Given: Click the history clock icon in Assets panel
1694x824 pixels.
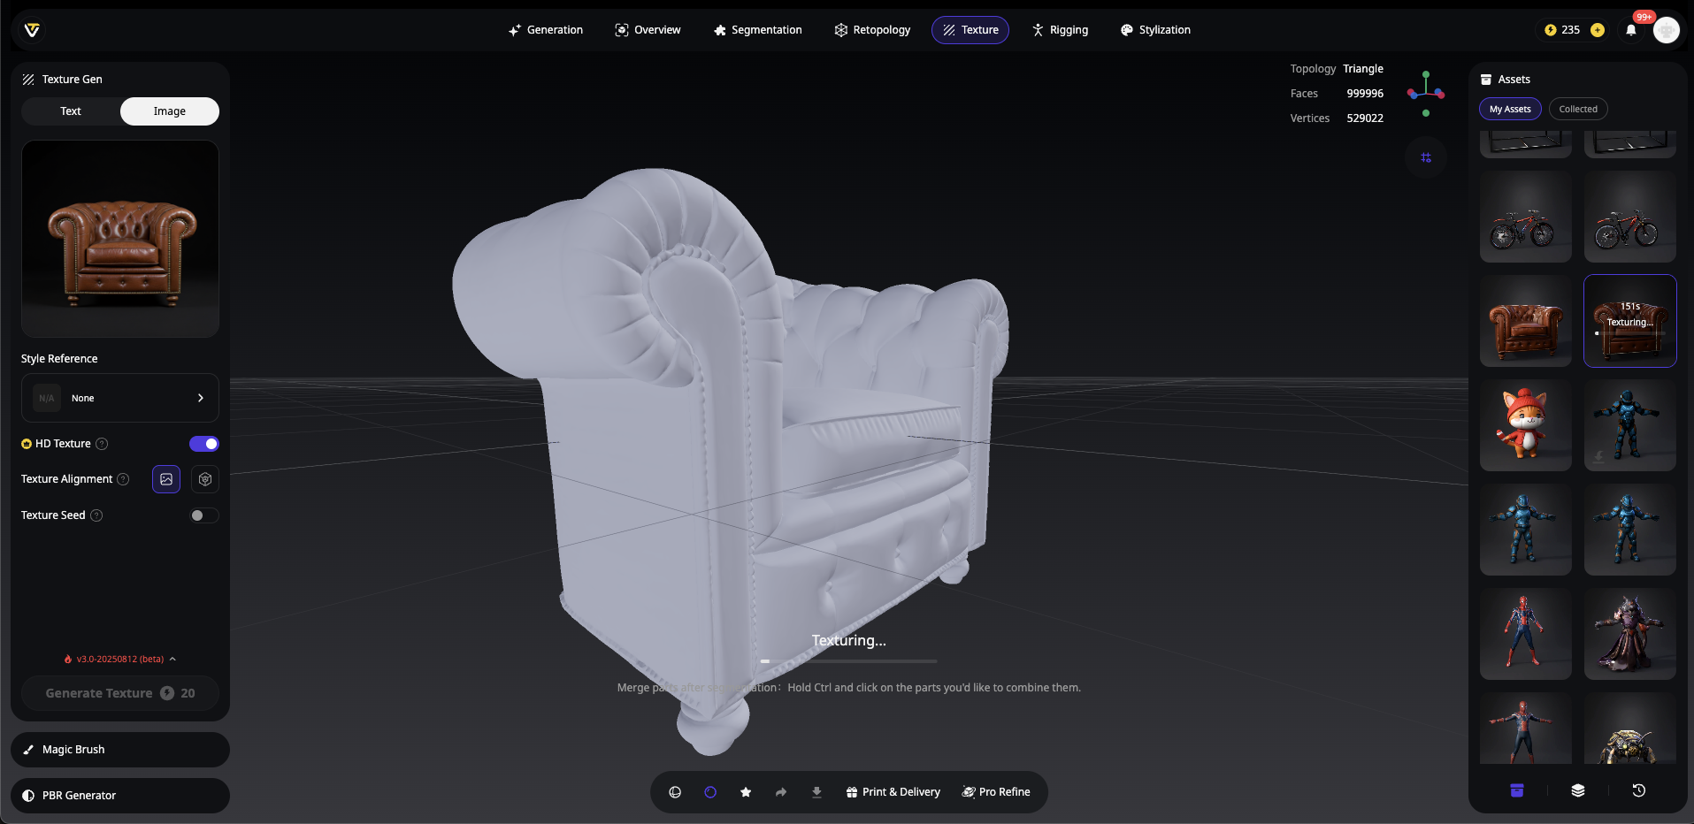Looking at the screenshot, I should click(1638, 790).
